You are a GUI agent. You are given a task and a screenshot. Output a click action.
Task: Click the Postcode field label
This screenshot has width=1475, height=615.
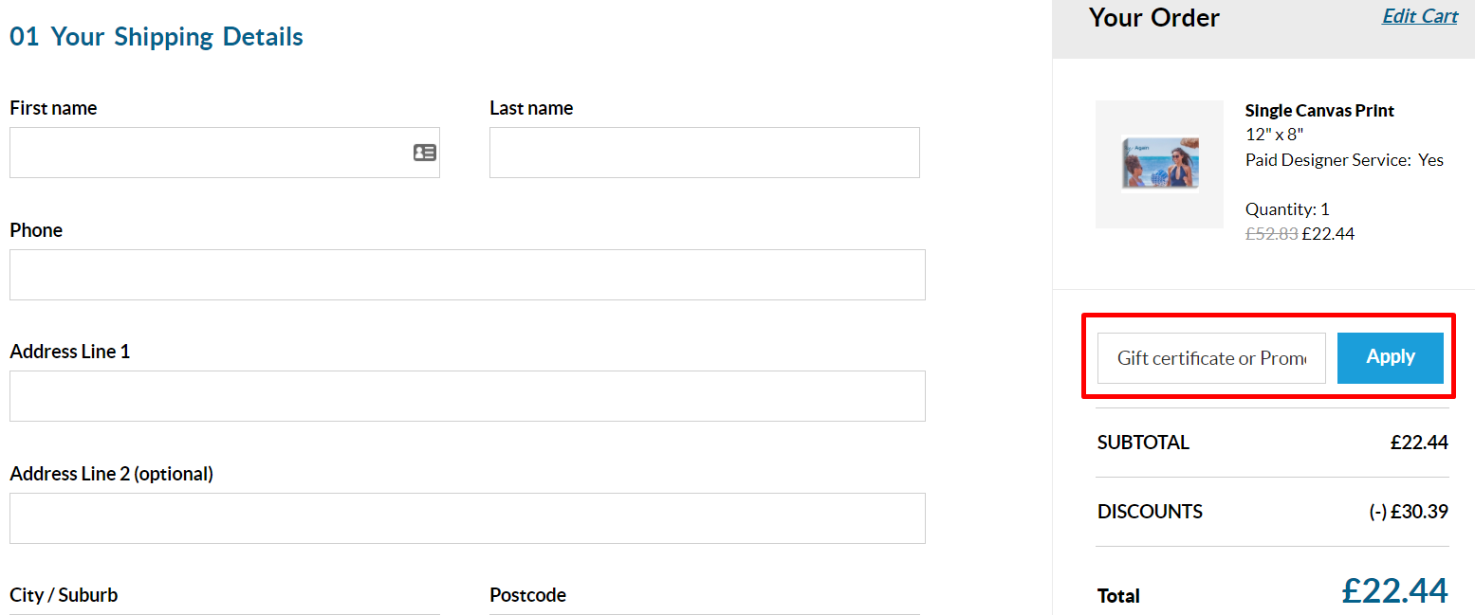click(x=527, y=595)
